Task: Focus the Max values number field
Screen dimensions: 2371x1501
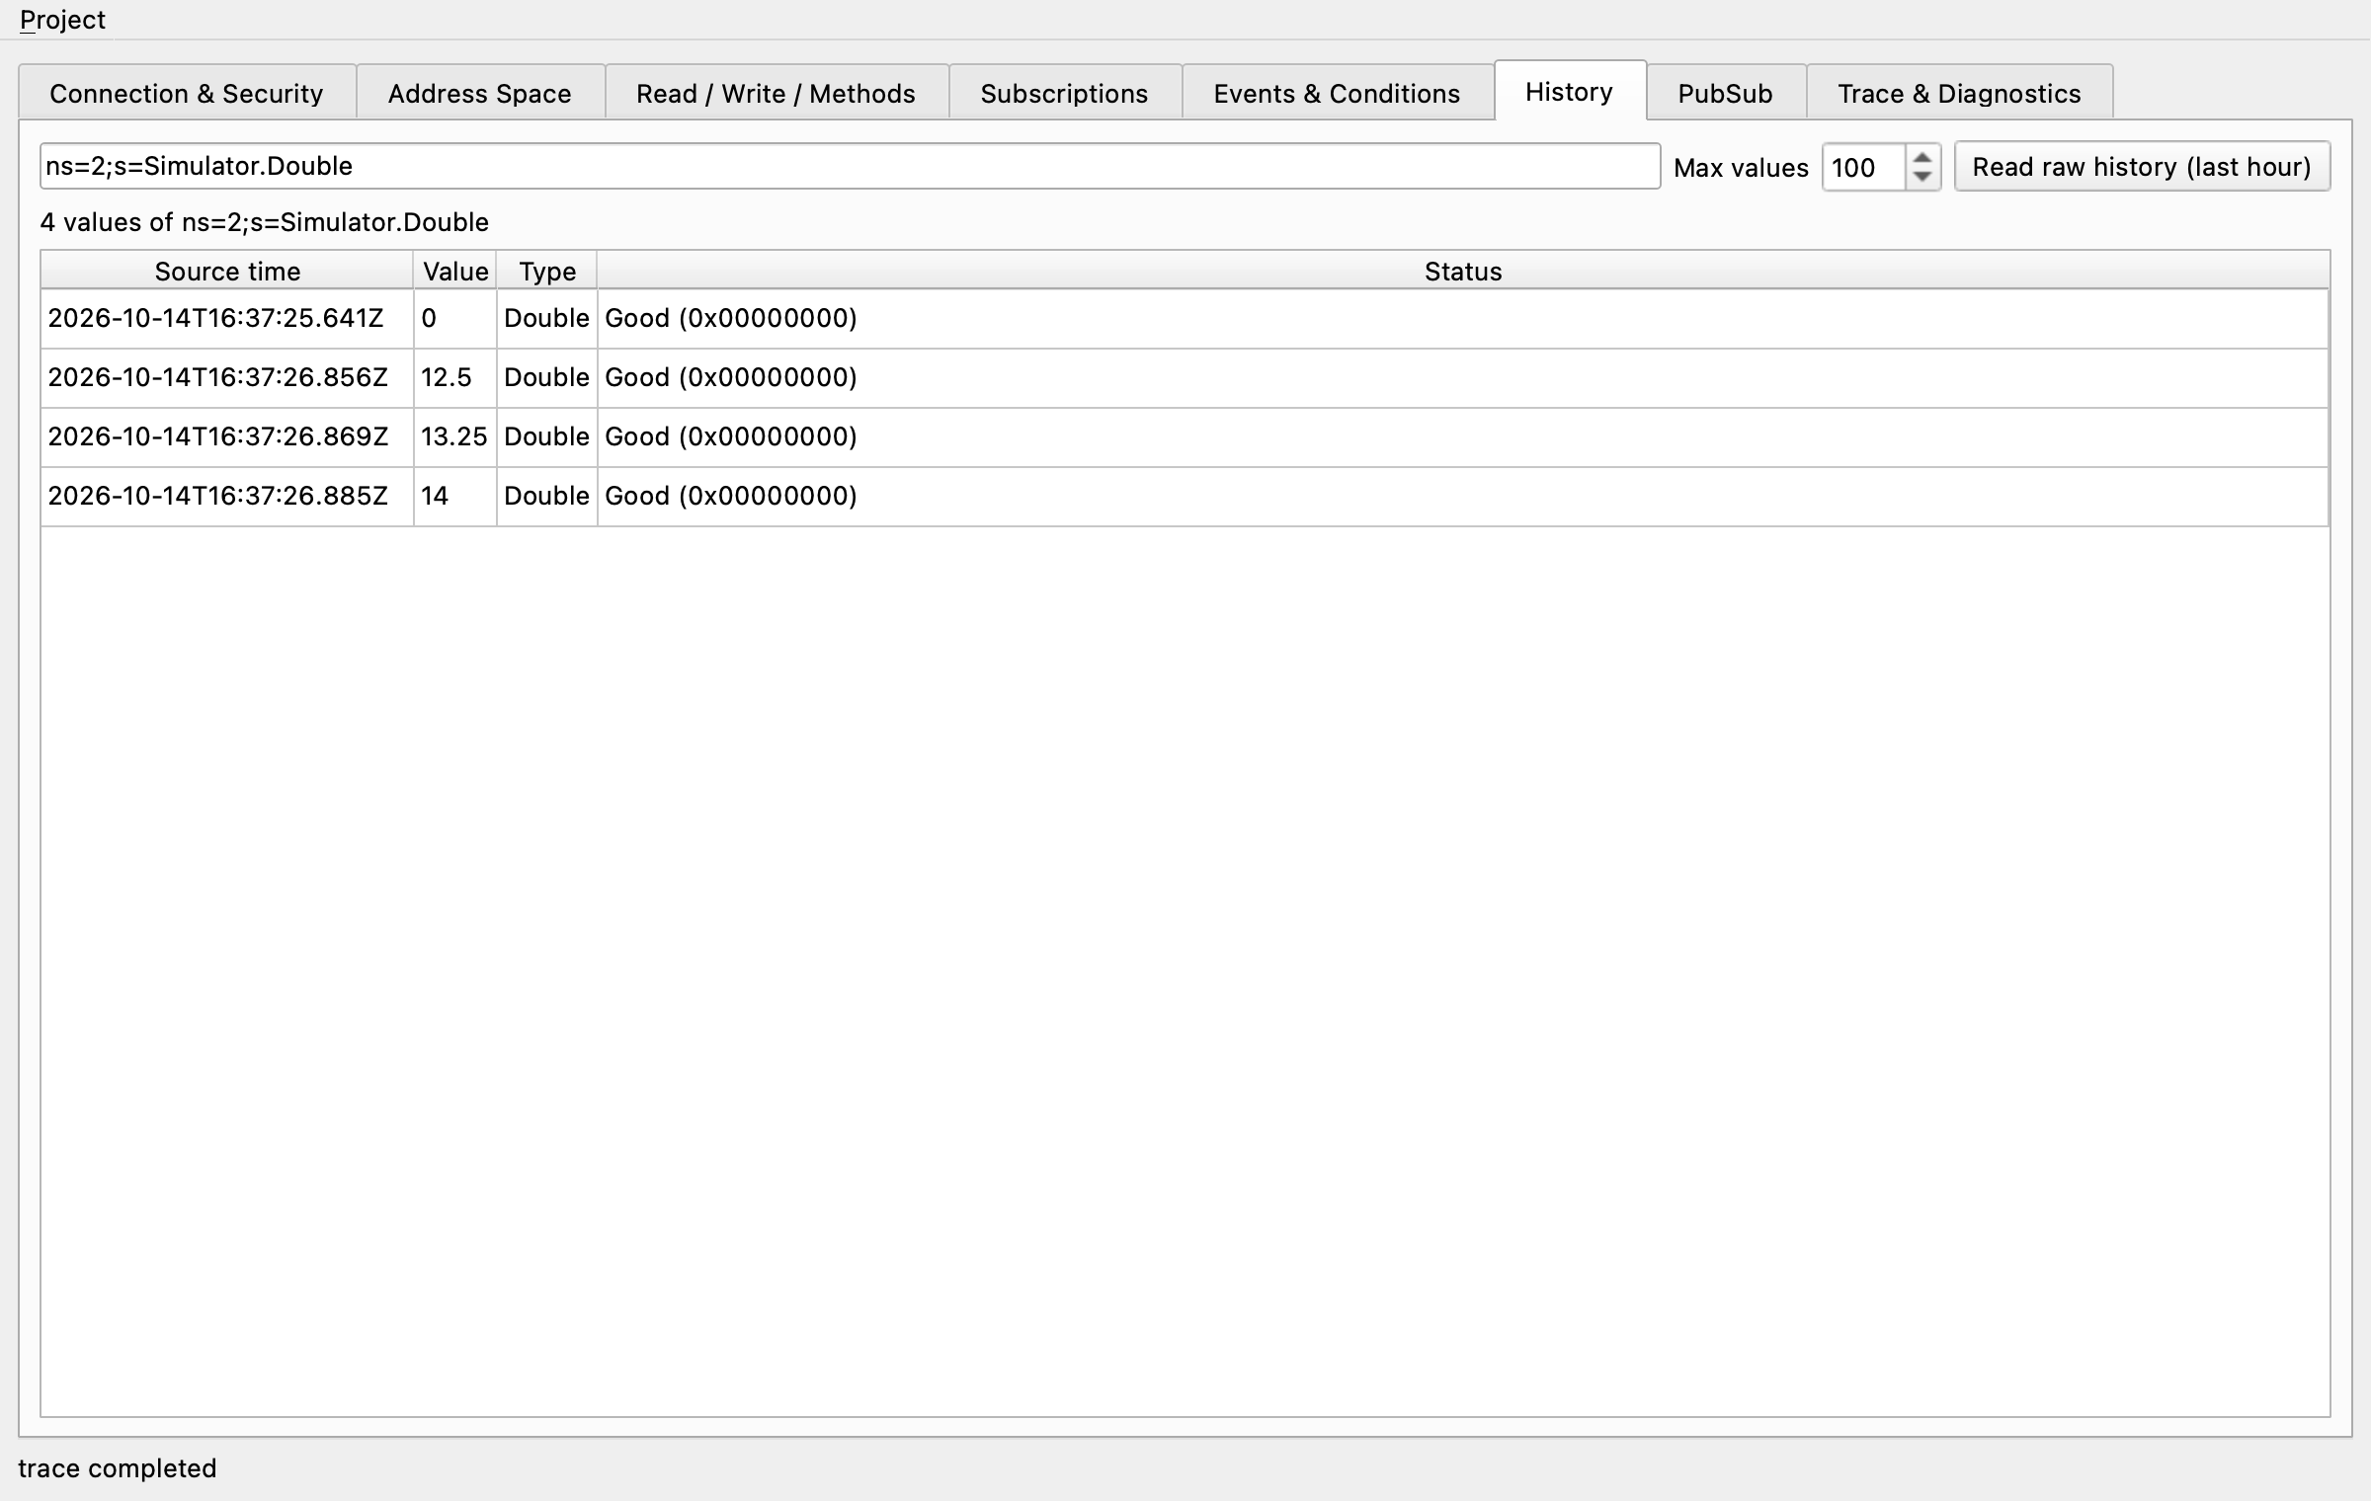Action: [x=1863, y=167]
